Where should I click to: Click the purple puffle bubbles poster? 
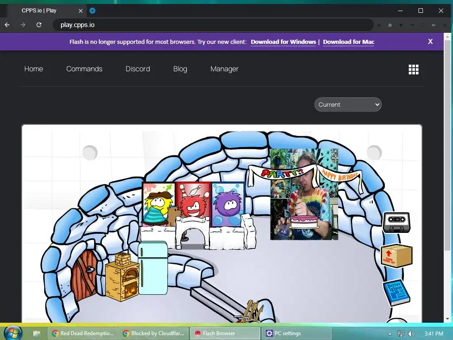(228, 204)
